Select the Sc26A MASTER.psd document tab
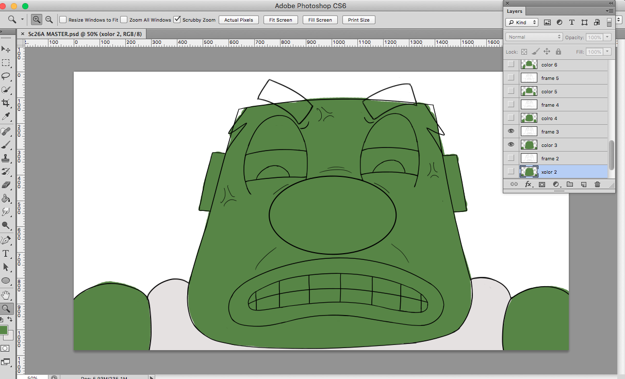 click(84, 34)
